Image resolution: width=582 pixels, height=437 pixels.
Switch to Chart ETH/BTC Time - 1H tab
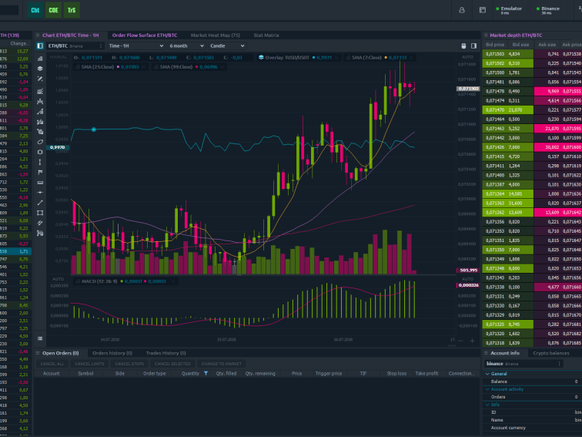71,35
